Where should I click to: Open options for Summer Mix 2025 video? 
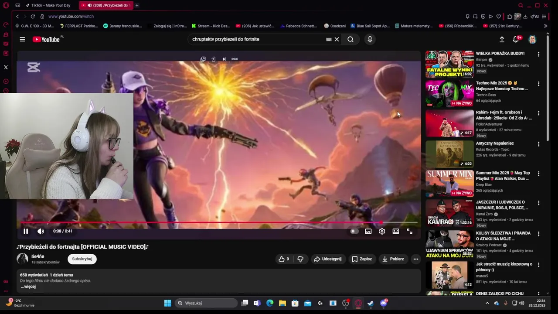pyautogui.click(x=538, y=174)
